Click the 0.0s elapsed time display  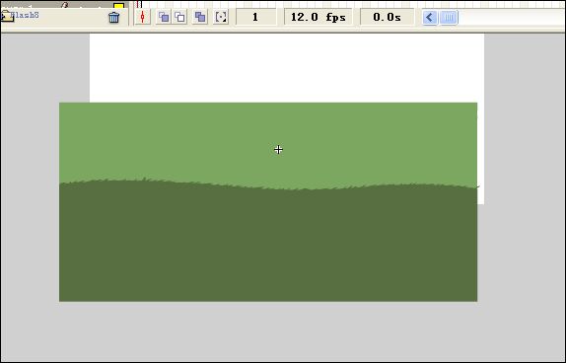click(387, 17)
